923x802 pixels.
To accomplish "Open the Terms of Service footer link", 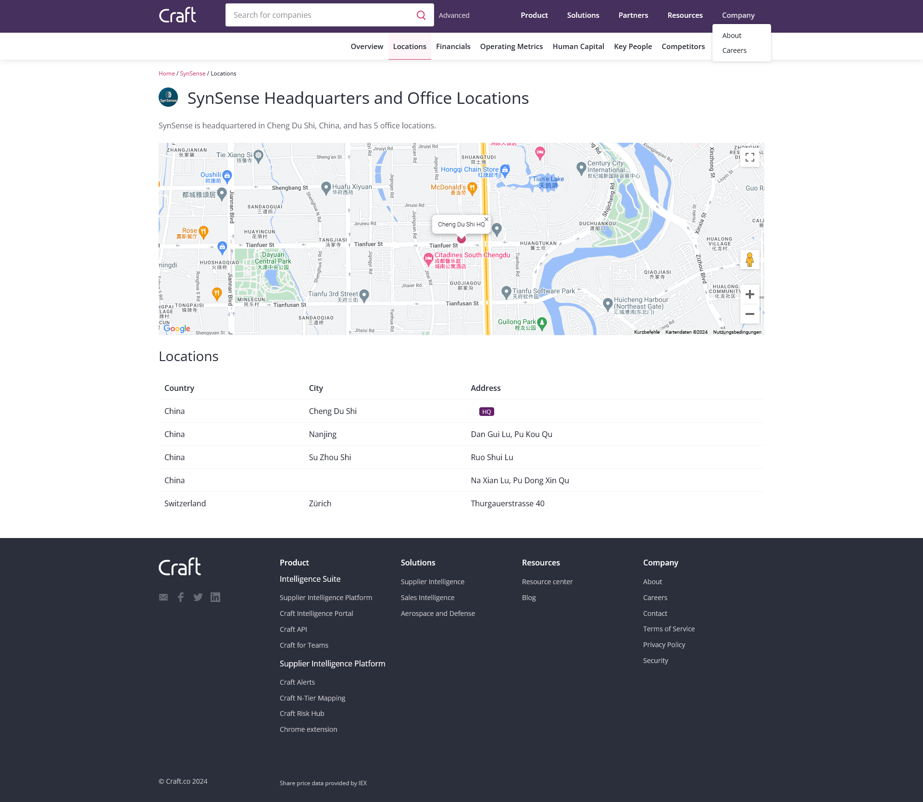I will (669, 629).
